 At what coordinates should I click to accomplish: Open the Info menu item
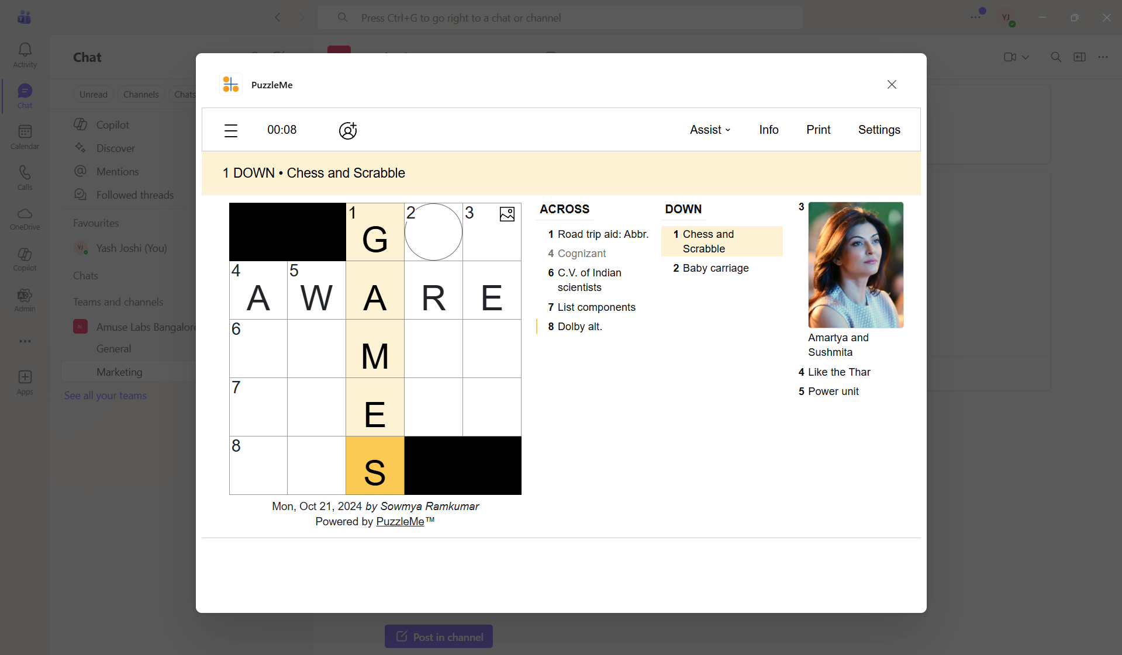point(768,130)
